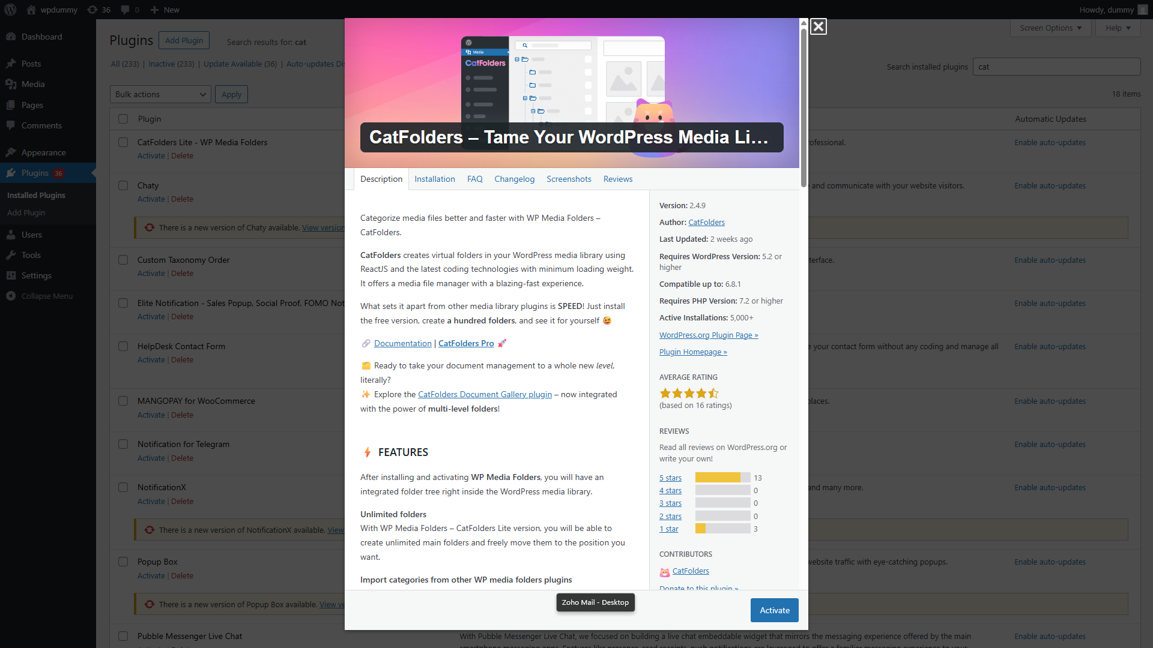Open the updates icon showing 36

[92, 10]
